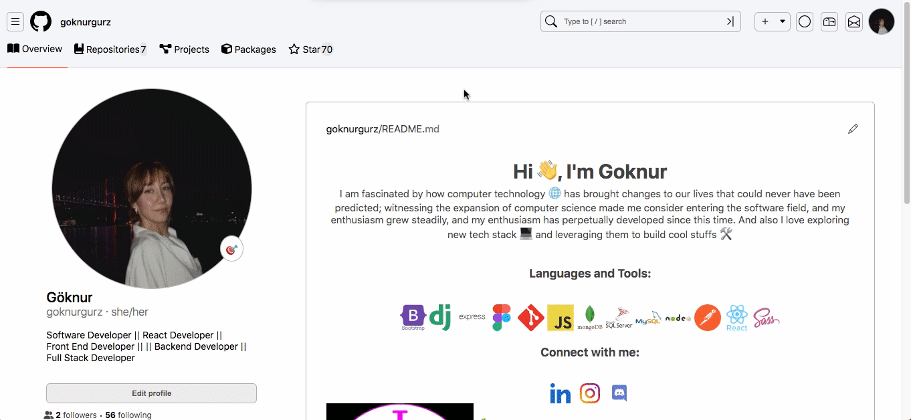Open command palette icon in search bar
The image size is (911, 420).
pos(730,21)
